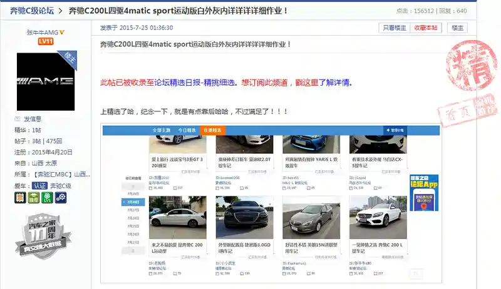
Task: Open the 奔驰C级论坛 forum link
Action: point(31,11)
